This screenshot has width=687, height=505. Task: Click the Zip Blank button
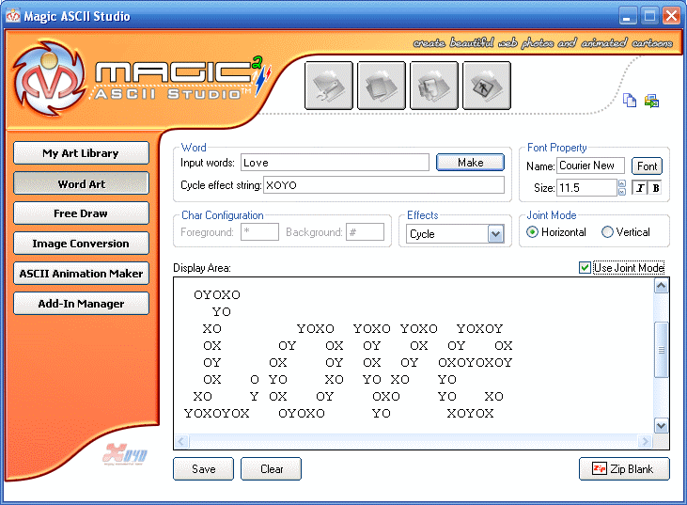pos(624,468)
